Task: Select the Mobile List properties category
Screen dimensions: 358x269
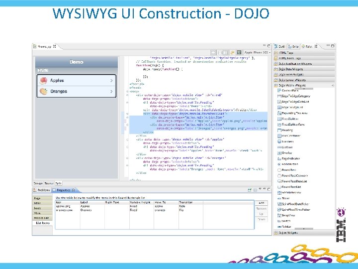Action: 42,218
